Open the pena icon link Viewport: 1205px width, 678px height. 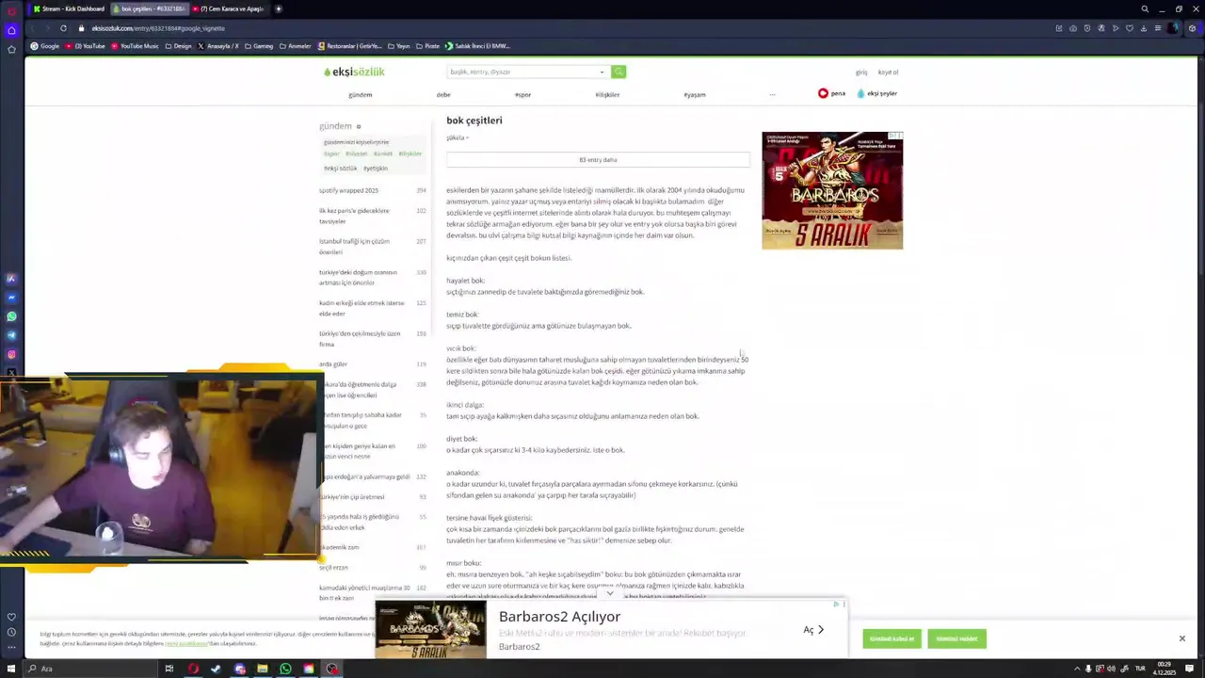coord(831,93)
